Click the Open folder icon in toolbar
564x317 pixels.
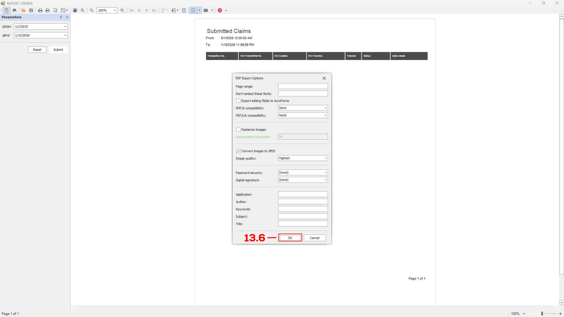(x=24, y=11)
